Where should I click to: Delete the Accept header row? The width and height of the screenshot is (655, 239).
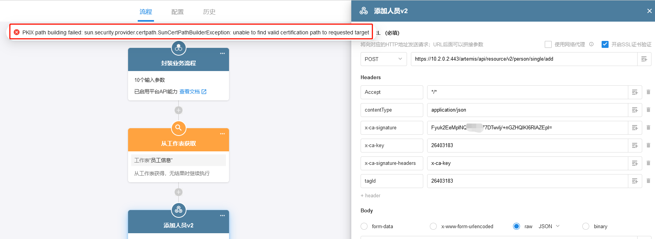[648, 92]
